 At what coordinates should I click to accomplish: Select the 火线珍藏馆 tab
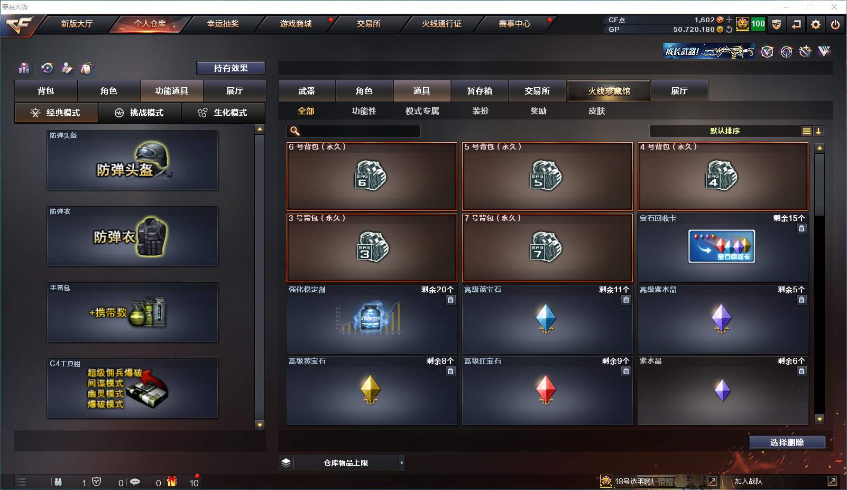609,91
